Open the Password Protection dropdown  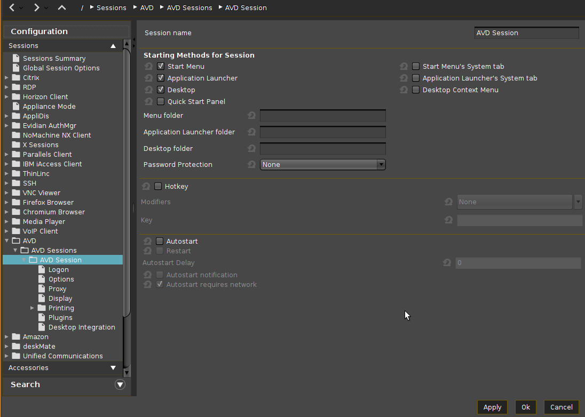[322, 165]
